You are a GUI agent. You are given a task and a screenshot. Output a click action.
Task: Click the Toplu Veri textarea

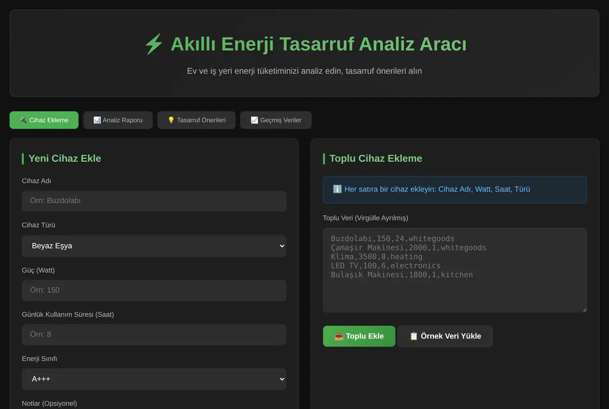(x=455, y=270)
